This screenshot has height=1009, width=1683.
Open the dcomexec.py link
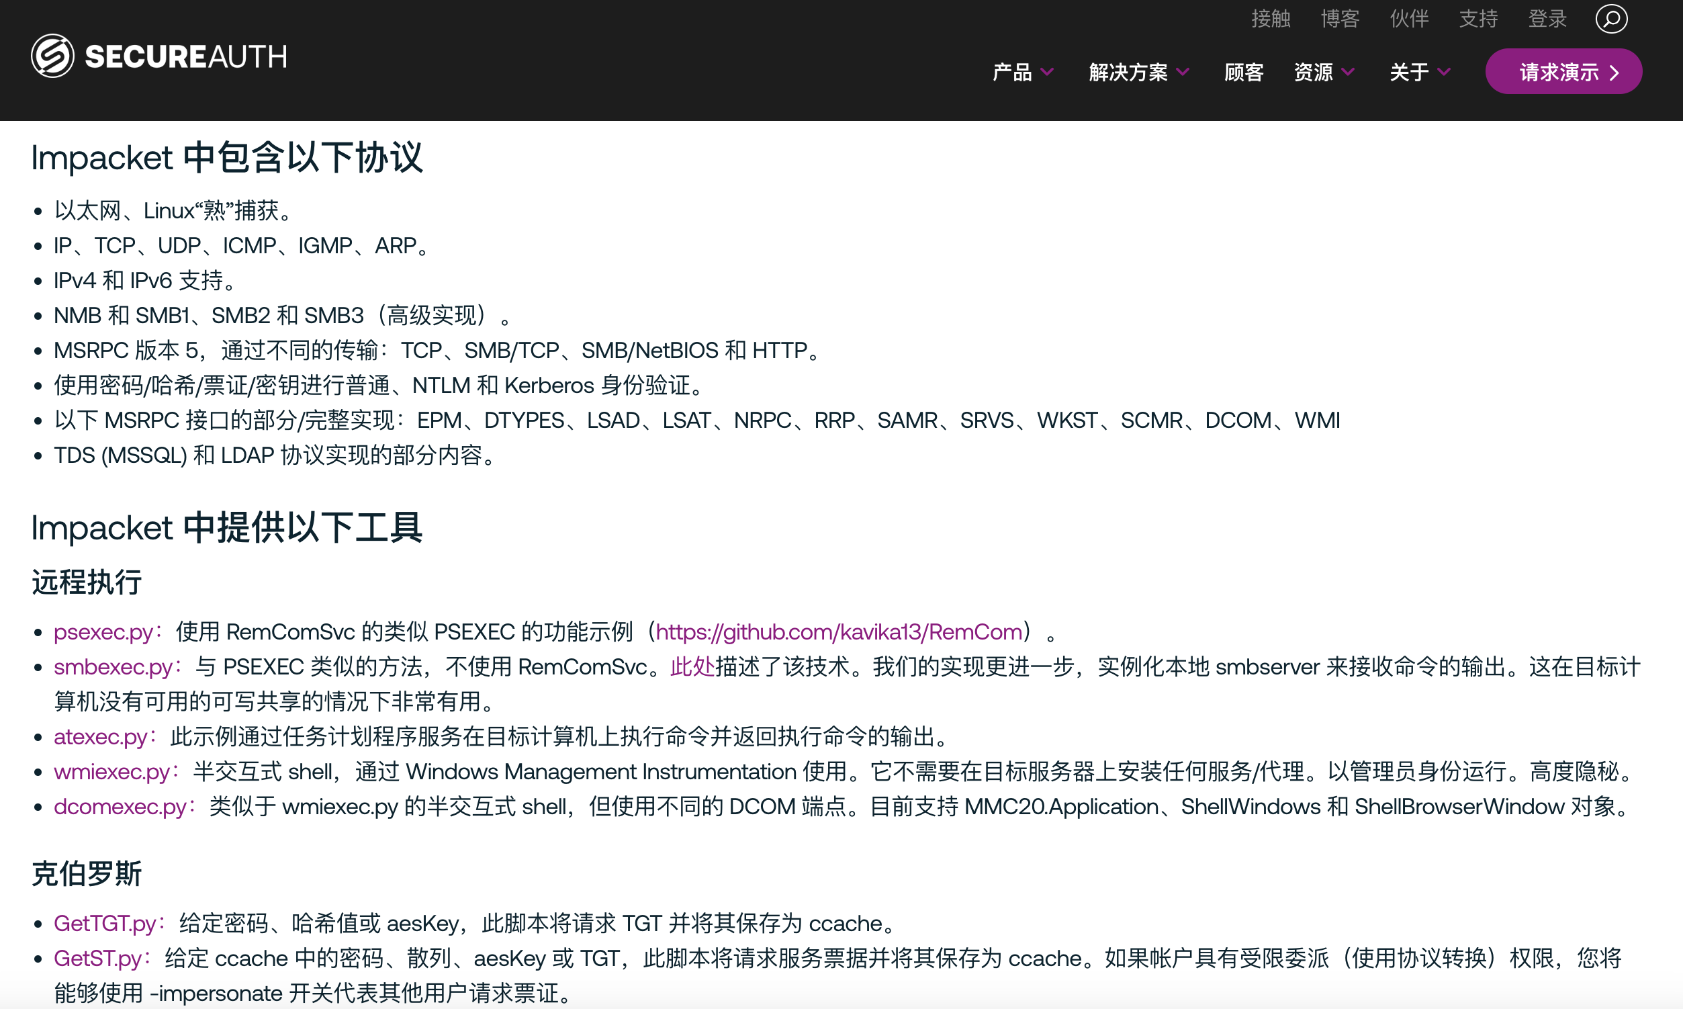120,806
